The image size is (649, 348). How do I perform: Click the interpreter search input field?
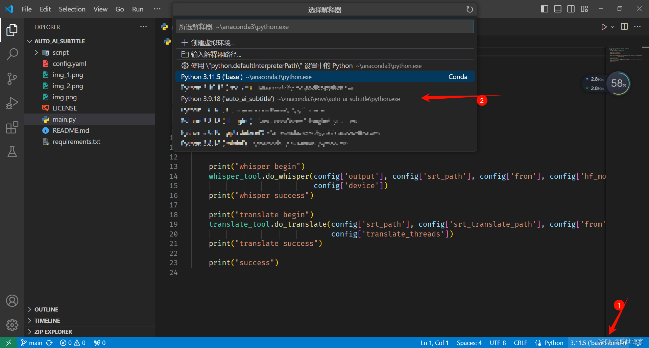click(324, 27)
